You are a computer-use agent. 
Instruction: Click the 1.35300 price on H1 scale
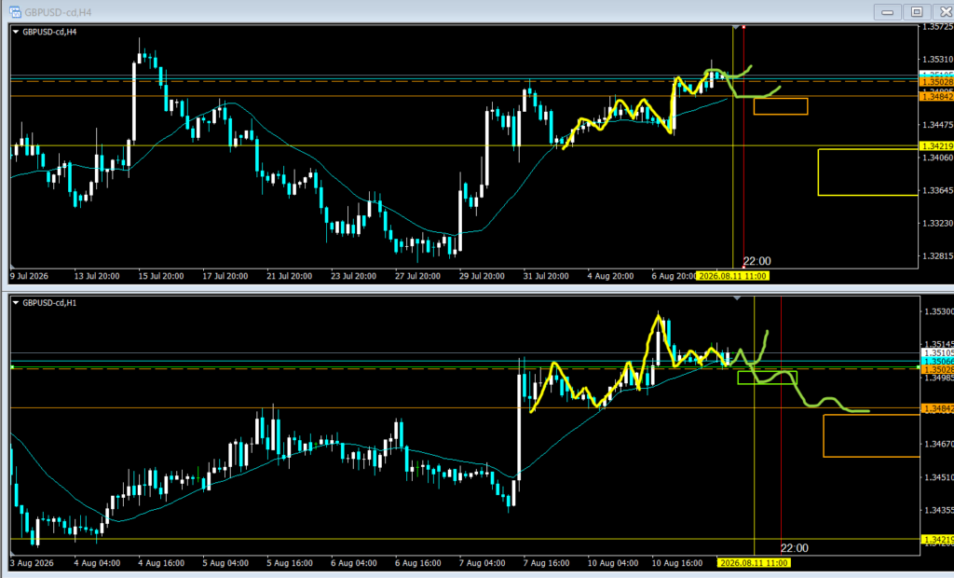(938, 311)
